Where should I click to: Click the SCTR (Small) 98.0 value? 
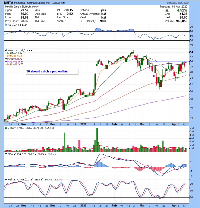tap(103, 21)
